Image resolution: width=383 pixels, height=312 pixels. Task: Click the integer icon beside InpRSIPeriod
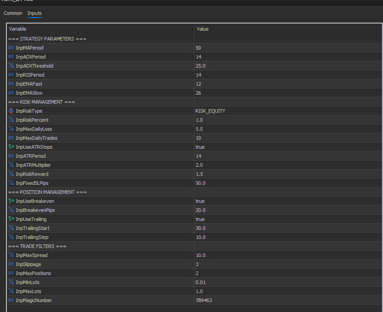point(11,75)
